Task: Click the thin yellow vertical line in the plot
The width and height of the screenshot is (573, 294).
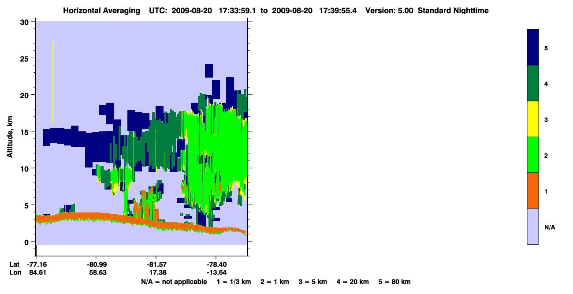Action: [53, 82]
